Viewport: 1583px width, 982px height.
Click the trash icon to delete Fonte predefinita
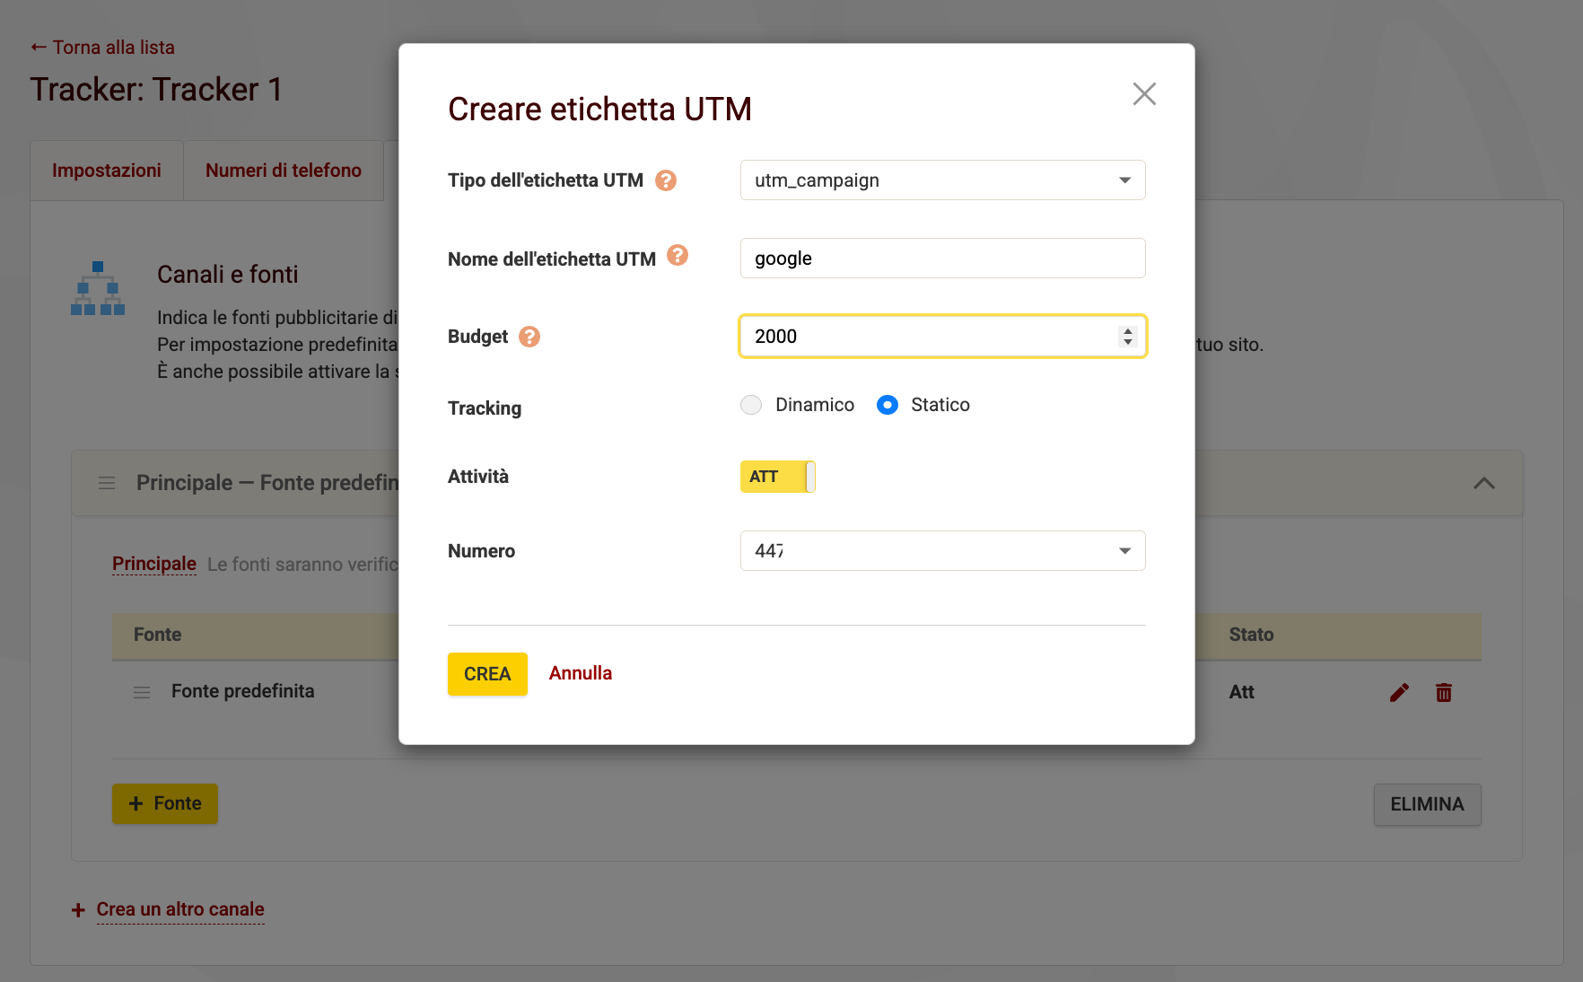tap(1444, 692)
